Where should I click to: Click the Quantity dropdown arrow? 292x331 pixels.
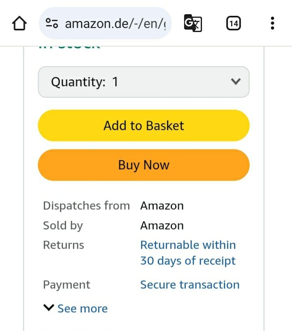[x=236, y=82]
